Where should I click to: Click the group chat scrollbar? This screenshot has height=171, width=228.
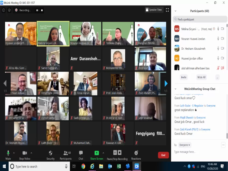(x=227, y=136)
